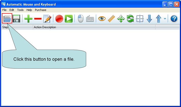Choose the mouse action icon
Viewport: 181px width, 107px height.
81,18
